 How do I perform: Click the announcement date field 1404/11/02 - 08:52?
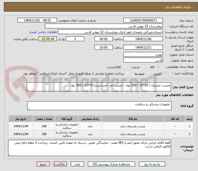(37, 20)
